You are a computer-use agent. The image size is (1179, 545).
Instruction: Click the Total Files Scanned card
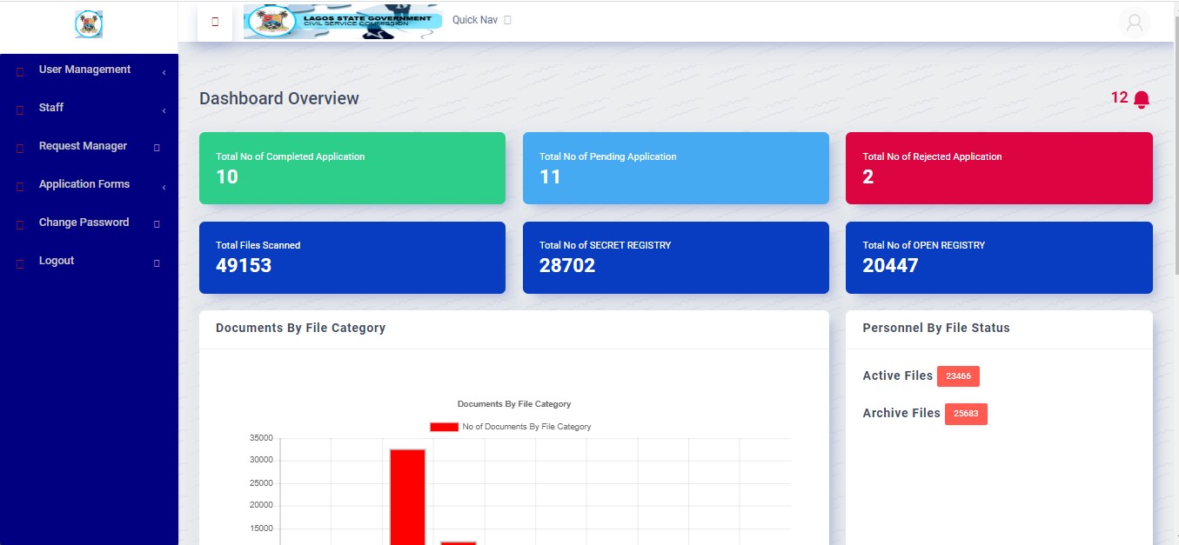[352, 257]
